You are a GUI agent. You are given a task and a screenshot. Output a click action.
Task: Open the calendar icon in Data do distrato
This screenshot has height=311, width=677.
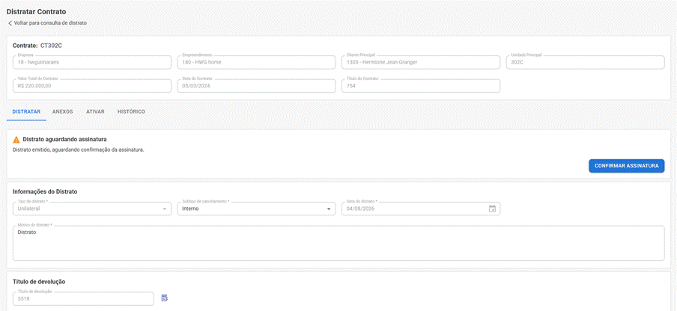tap(492, 209)
